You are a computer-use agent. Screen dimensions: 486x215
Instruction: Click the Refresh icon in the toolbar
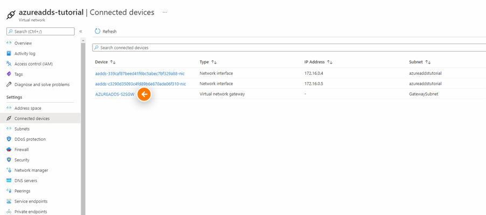click(98, 31)
